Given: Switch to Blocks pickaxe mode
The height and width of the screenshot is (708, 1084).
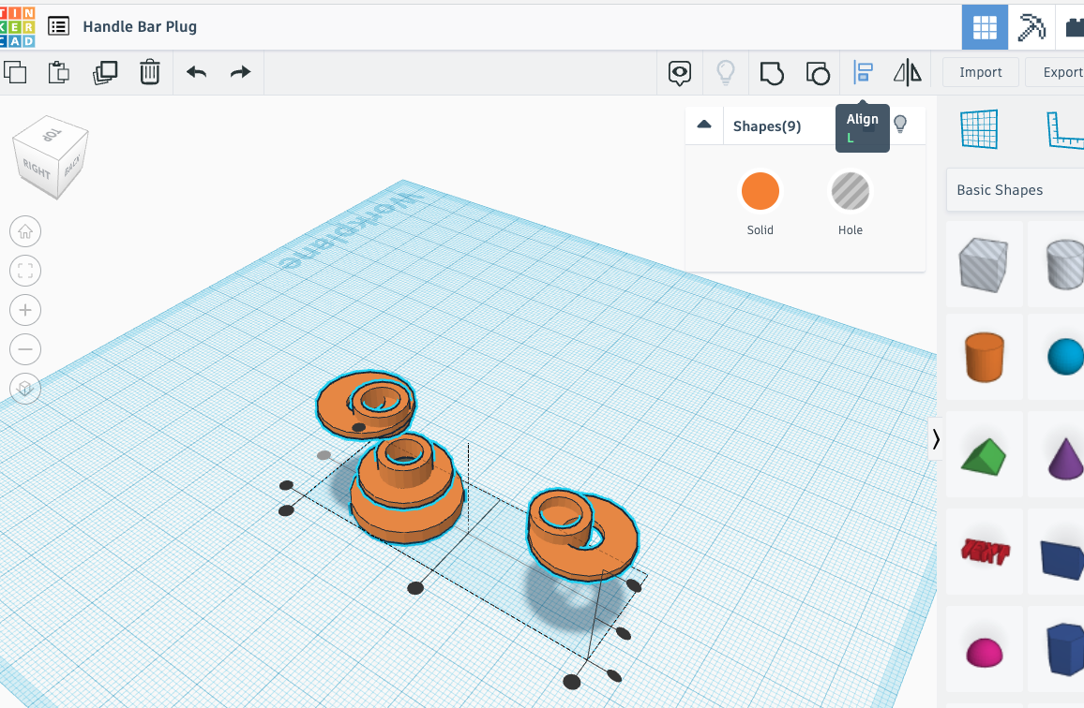Looking at the screenshot, I should pyautogui.click(x=1031, y=28).
